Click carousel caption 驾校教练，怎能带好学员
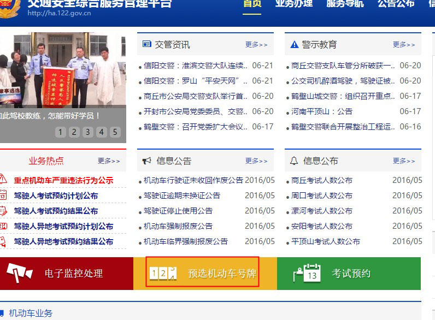The height and width of the screenshot is (320, 435). point(50,115)
